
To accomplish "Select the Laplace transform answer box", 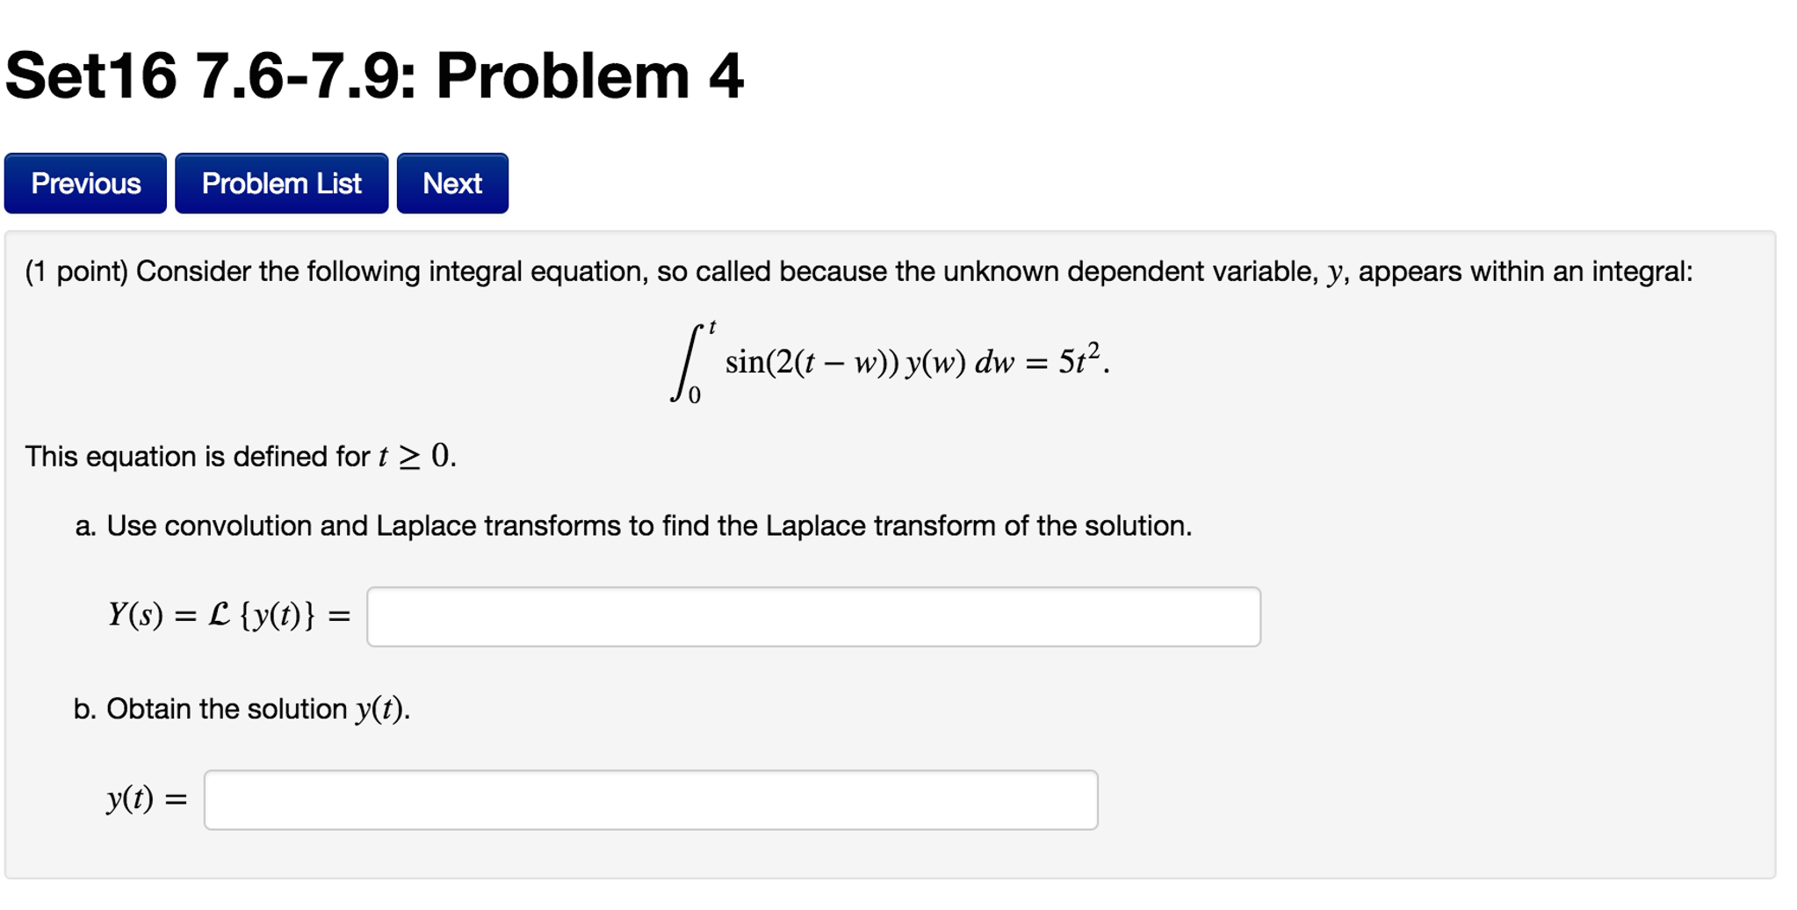I will [x=812, y=615].
